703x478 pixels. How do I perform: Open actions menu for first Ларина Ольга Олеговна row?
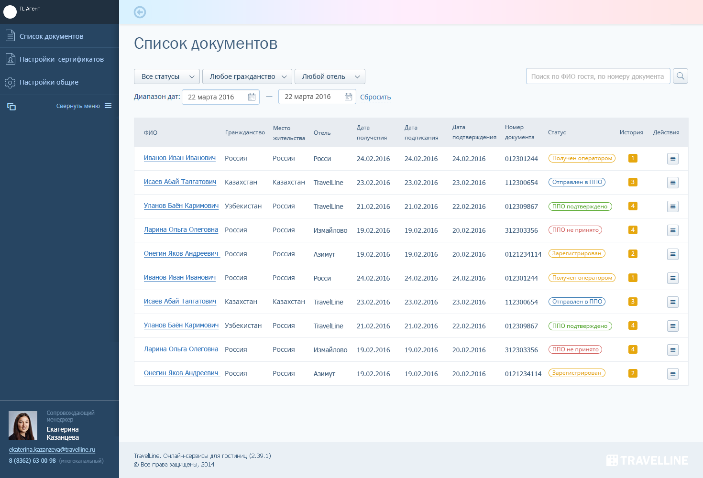pyautogui.click(x=672, y=230)
